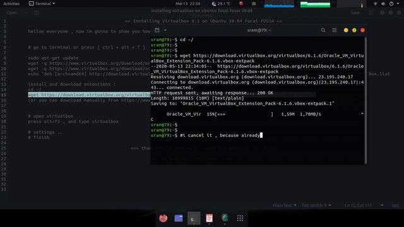Image resolution: width=404 pixels, height=227 pixels.
Task: Click '# settings ..' line in gedit
Action: (45, 132)
